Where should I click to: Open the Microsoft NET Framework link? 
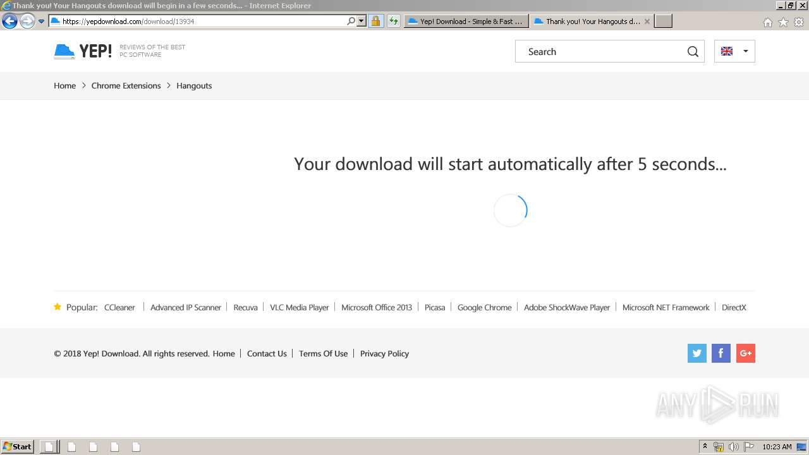pos(666,308)
